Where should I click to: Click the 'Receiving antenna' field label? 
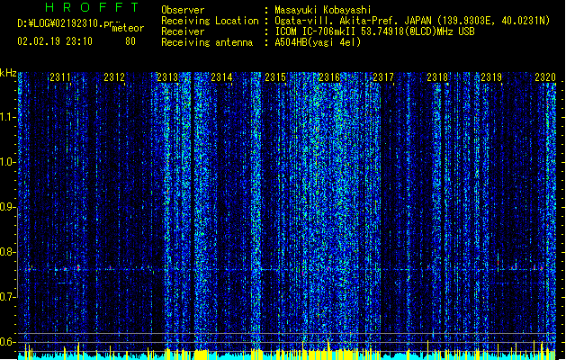click(207, 42)
